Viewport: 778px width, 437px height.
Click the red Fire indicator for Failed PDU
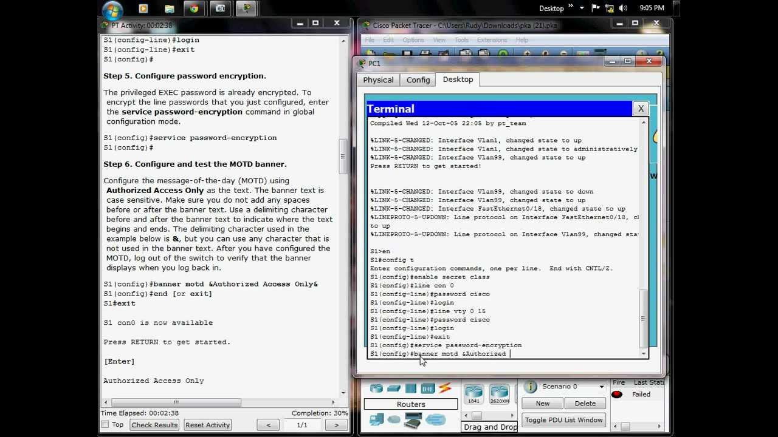[617, 395]
